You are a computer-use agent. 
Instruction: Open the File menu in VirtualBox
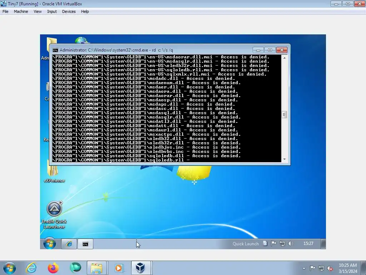pyautogui.click(x=5, y=11)
